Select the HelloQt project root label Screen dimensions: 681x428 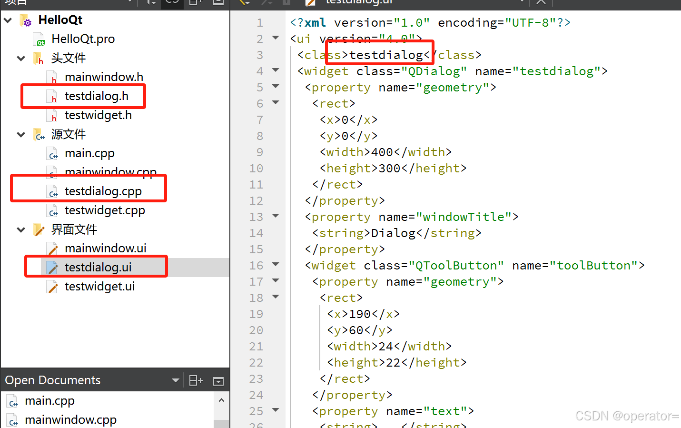coord(60,20)
